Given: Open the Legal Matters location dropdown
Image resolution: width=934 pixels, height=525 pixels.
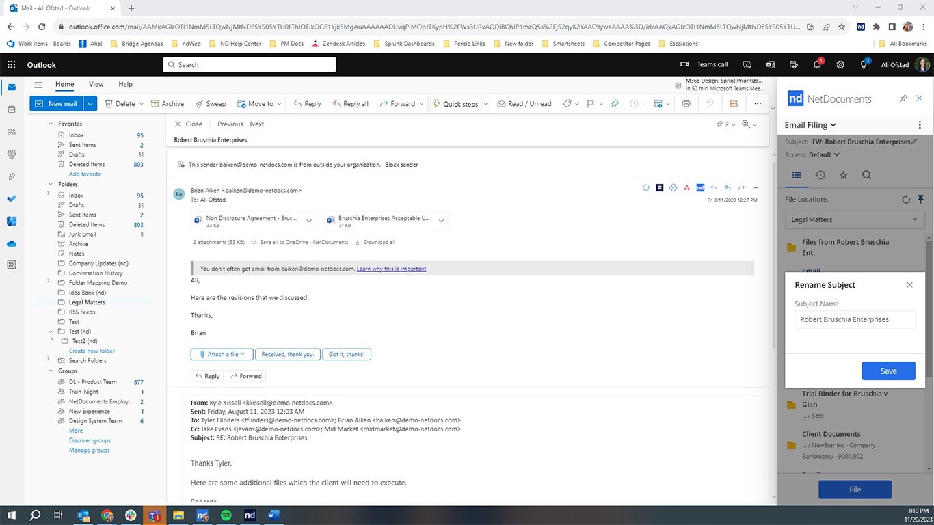Looking at the screenshot, I should (x=855, y=220).
